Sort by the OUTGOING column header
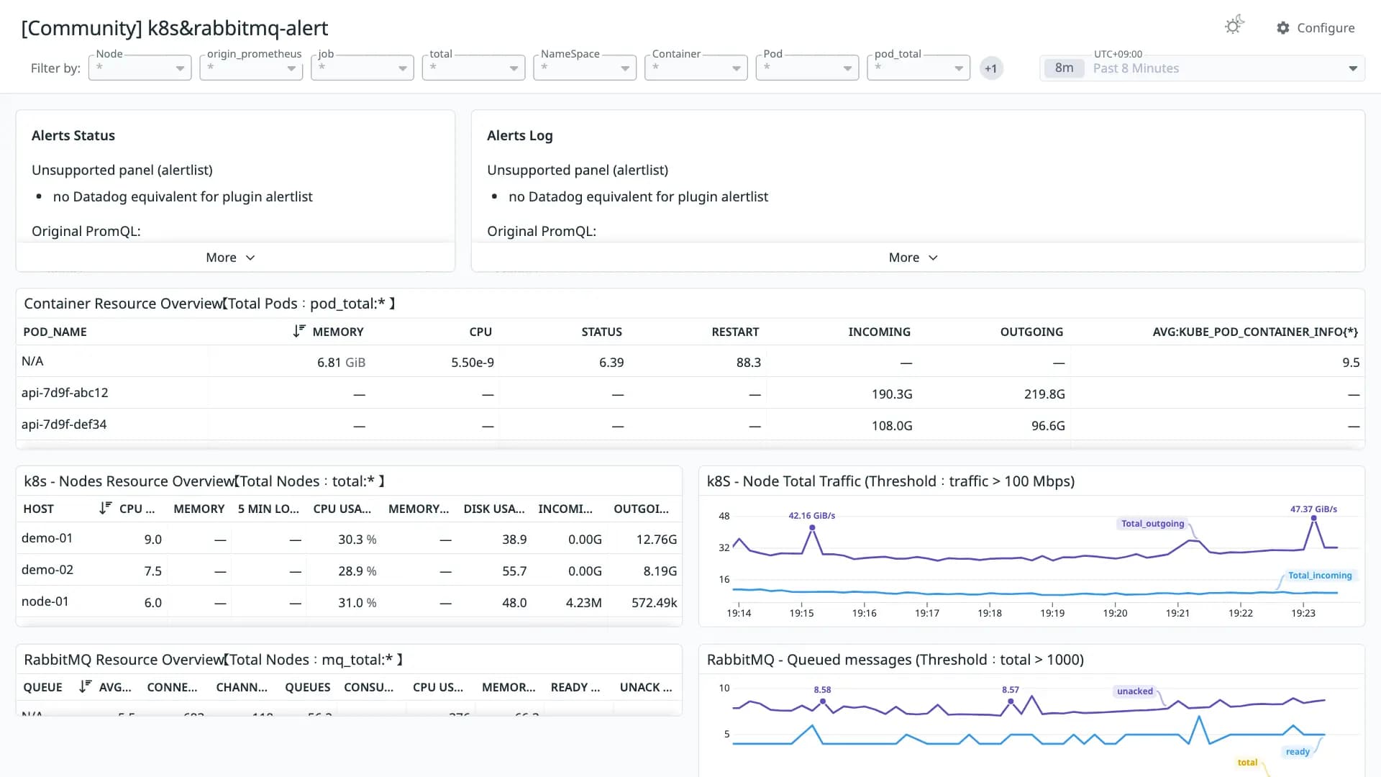This screenshot has width=1381, height=777. click(x=1031, y=332)
